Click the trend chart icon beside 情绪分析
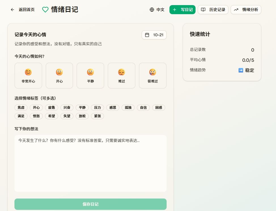 point(236,9)
